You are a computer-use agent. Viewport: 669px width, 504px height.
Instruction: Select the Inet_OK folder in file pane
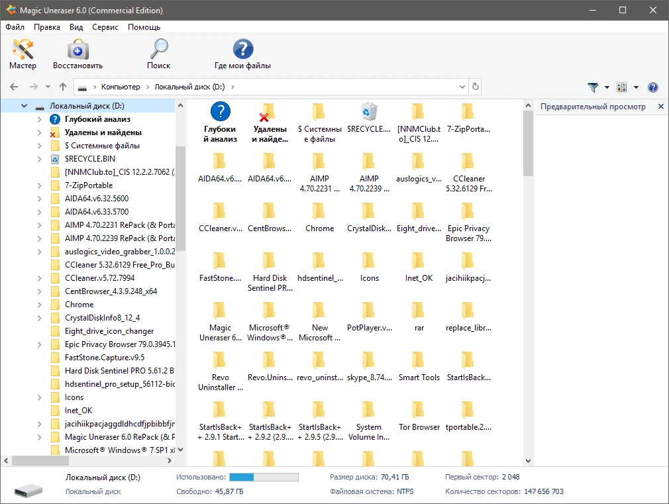click(419, 267)
